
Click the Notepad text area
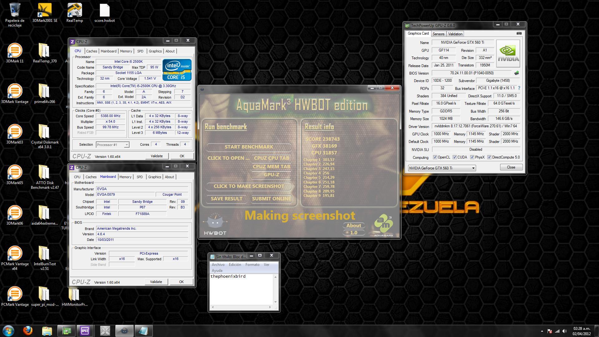(242, 289)
